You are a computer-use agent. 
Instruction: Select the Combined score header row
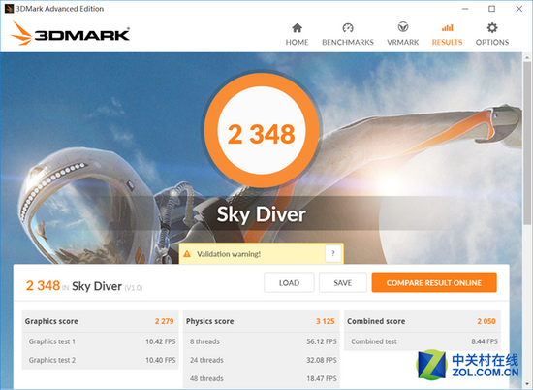423,321
